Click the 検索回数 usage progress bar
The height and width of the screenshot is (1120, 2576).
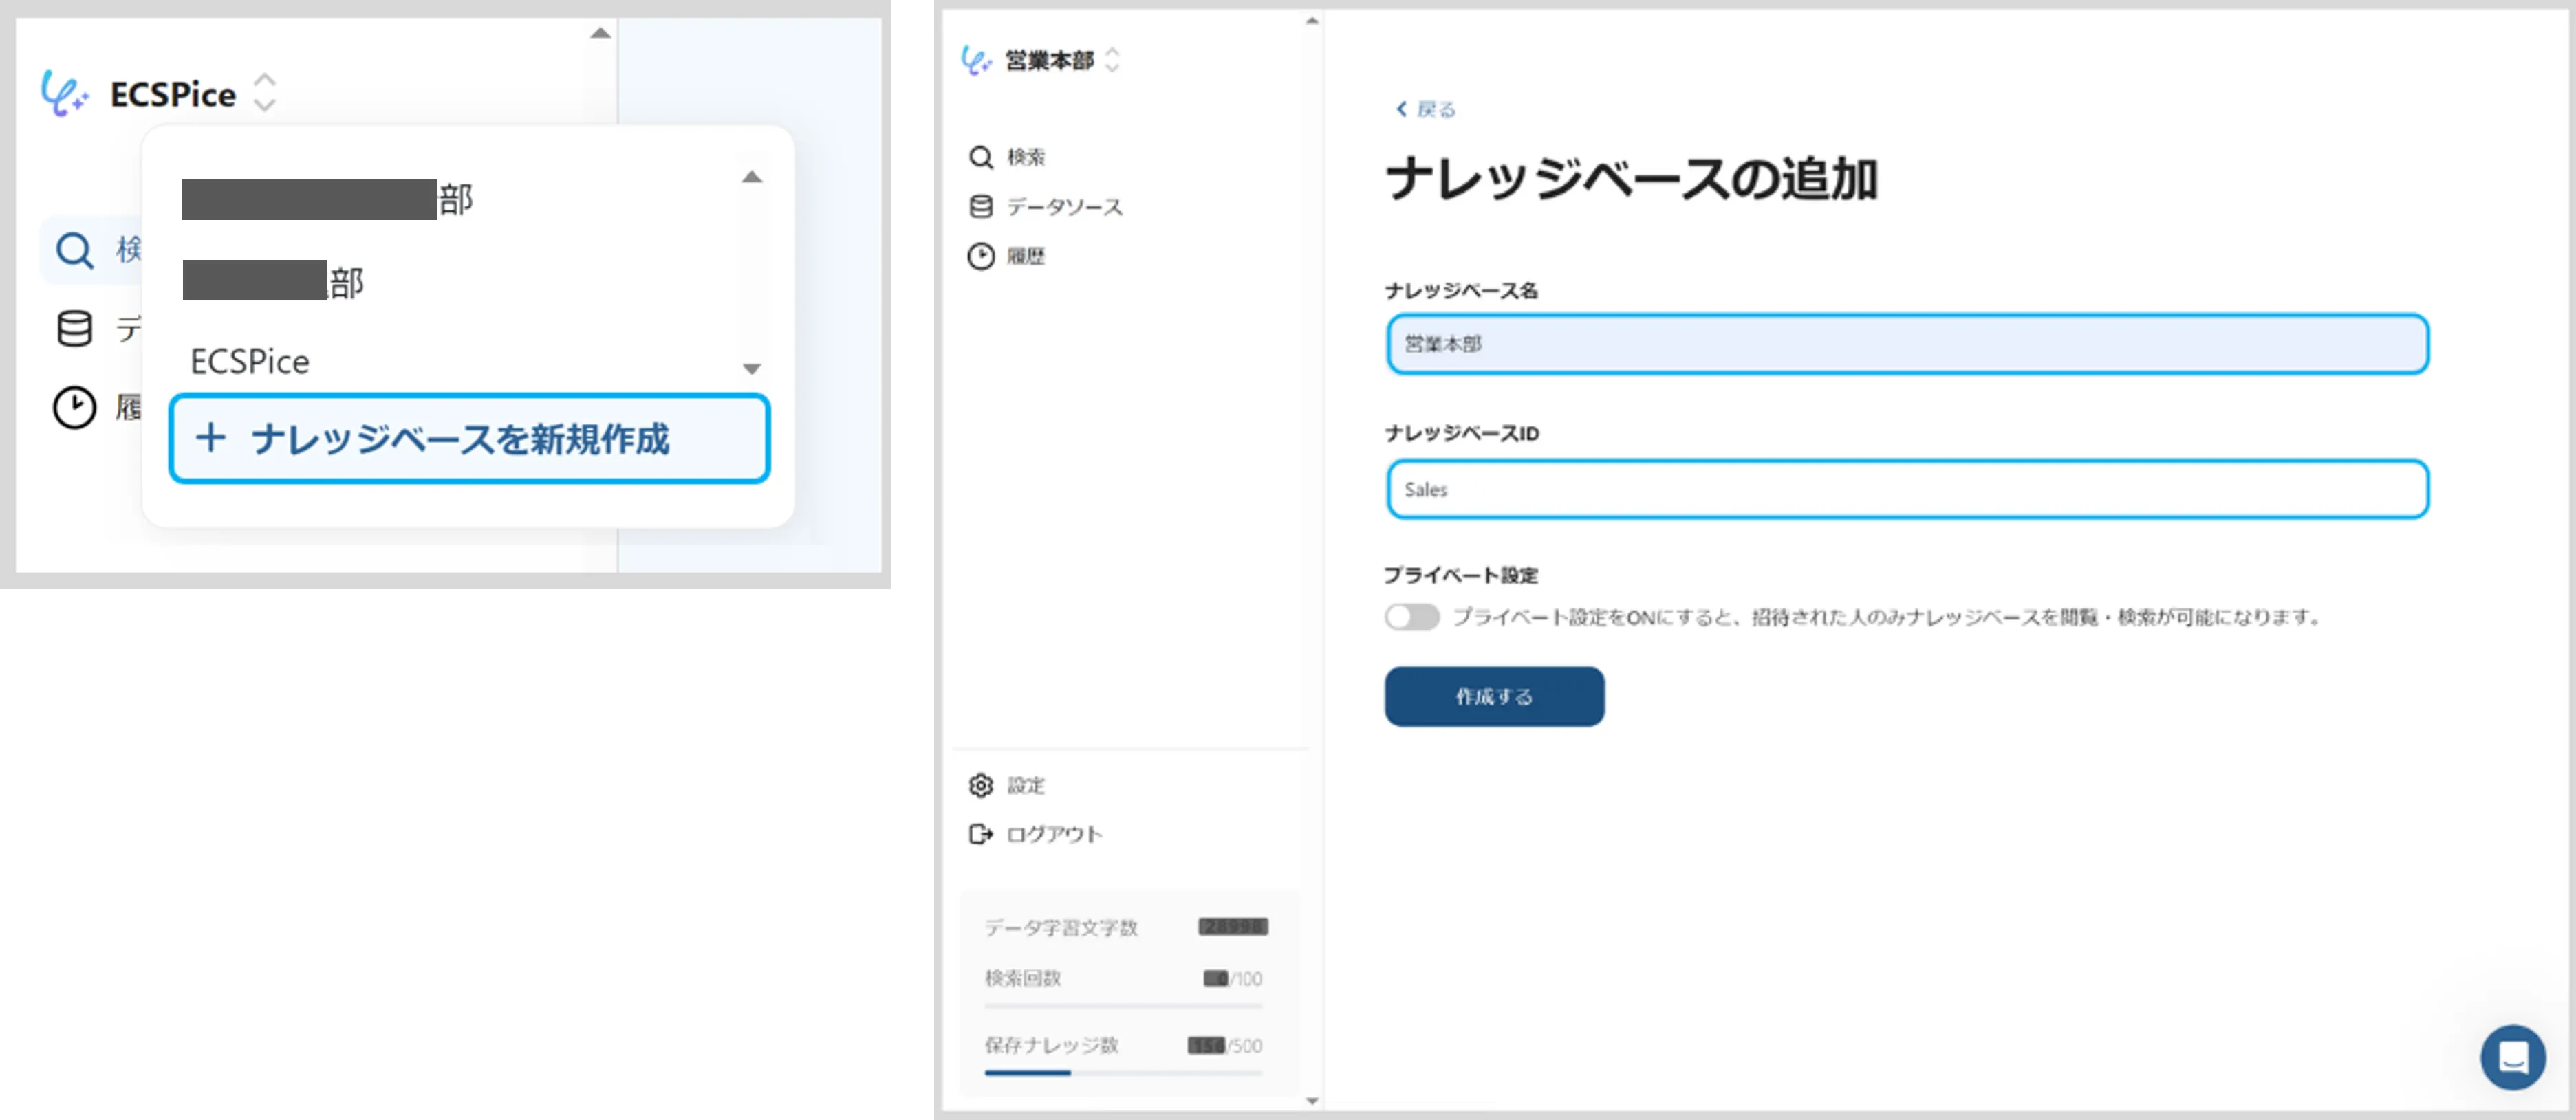click(x=1123, y=1005)
